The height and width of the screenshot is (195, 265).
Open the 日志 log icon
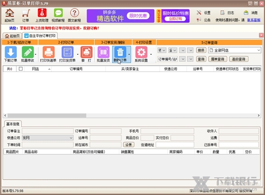point(222,12)
